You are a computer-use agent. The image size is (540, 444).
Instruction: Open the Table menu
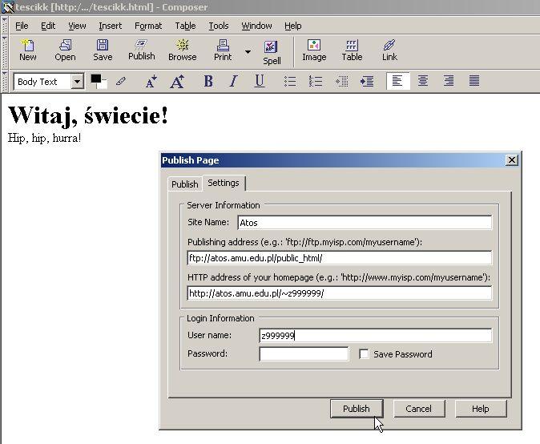[185, 26]
